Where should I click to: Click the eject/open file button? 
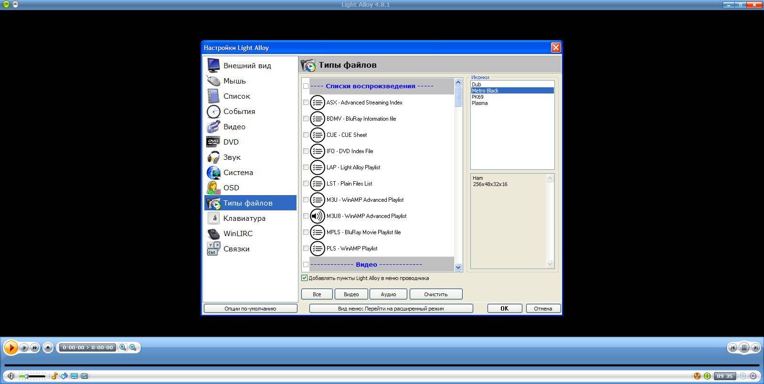[48, 348]
